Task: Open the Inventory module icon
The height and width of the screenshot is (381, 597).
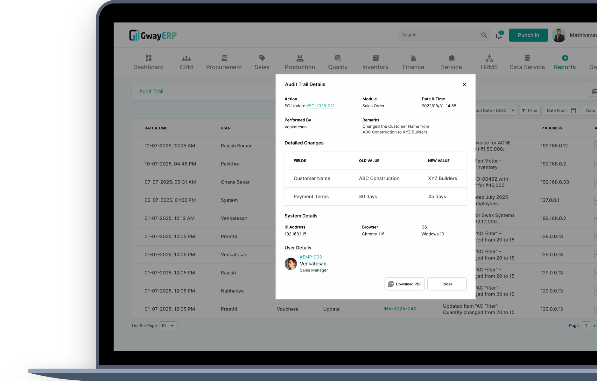Action: click(376, 58)
